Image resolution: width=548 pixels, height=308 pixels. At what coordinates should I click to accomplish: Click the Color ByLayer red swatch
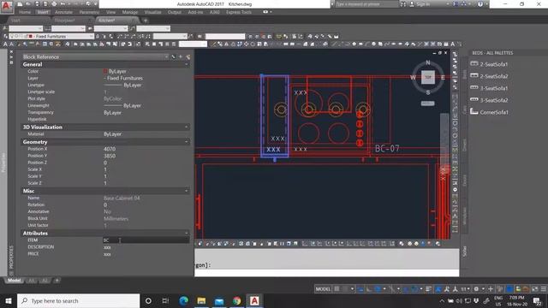(105, 71)
